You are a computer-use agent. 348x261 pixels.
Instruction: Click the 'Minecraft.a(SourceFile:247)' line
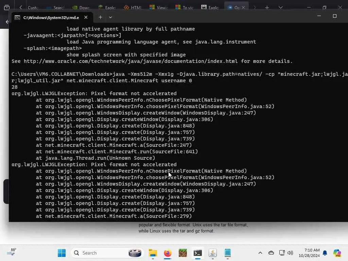114,145
